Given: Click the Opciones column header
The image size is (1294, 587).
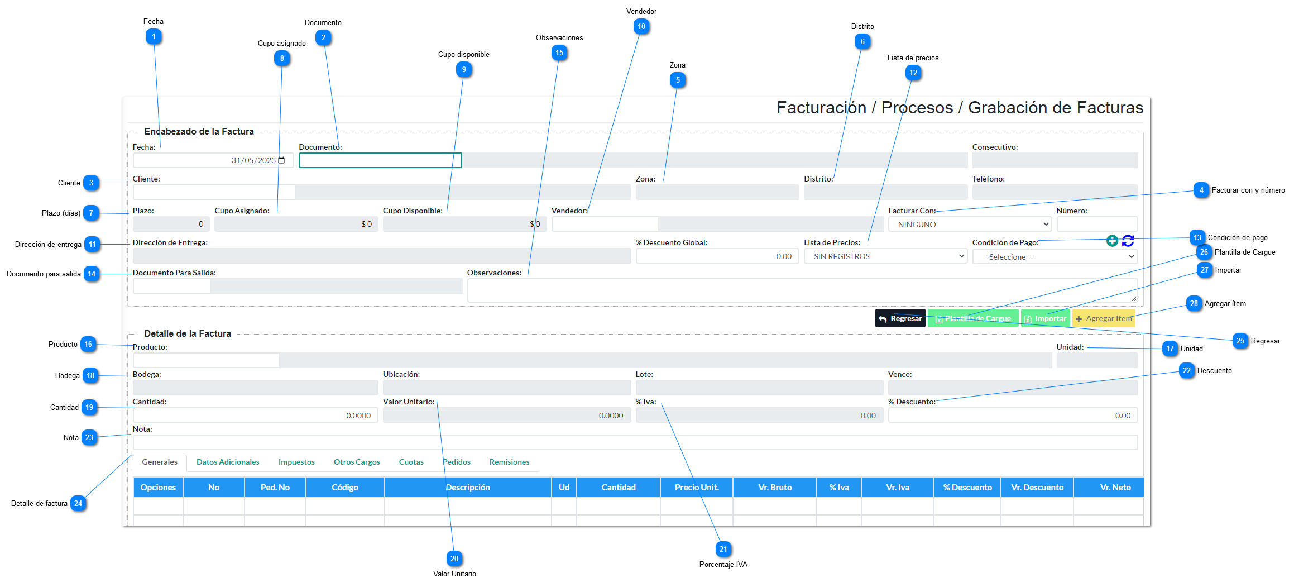Looking at the screenshot, I should click(158, 487).
